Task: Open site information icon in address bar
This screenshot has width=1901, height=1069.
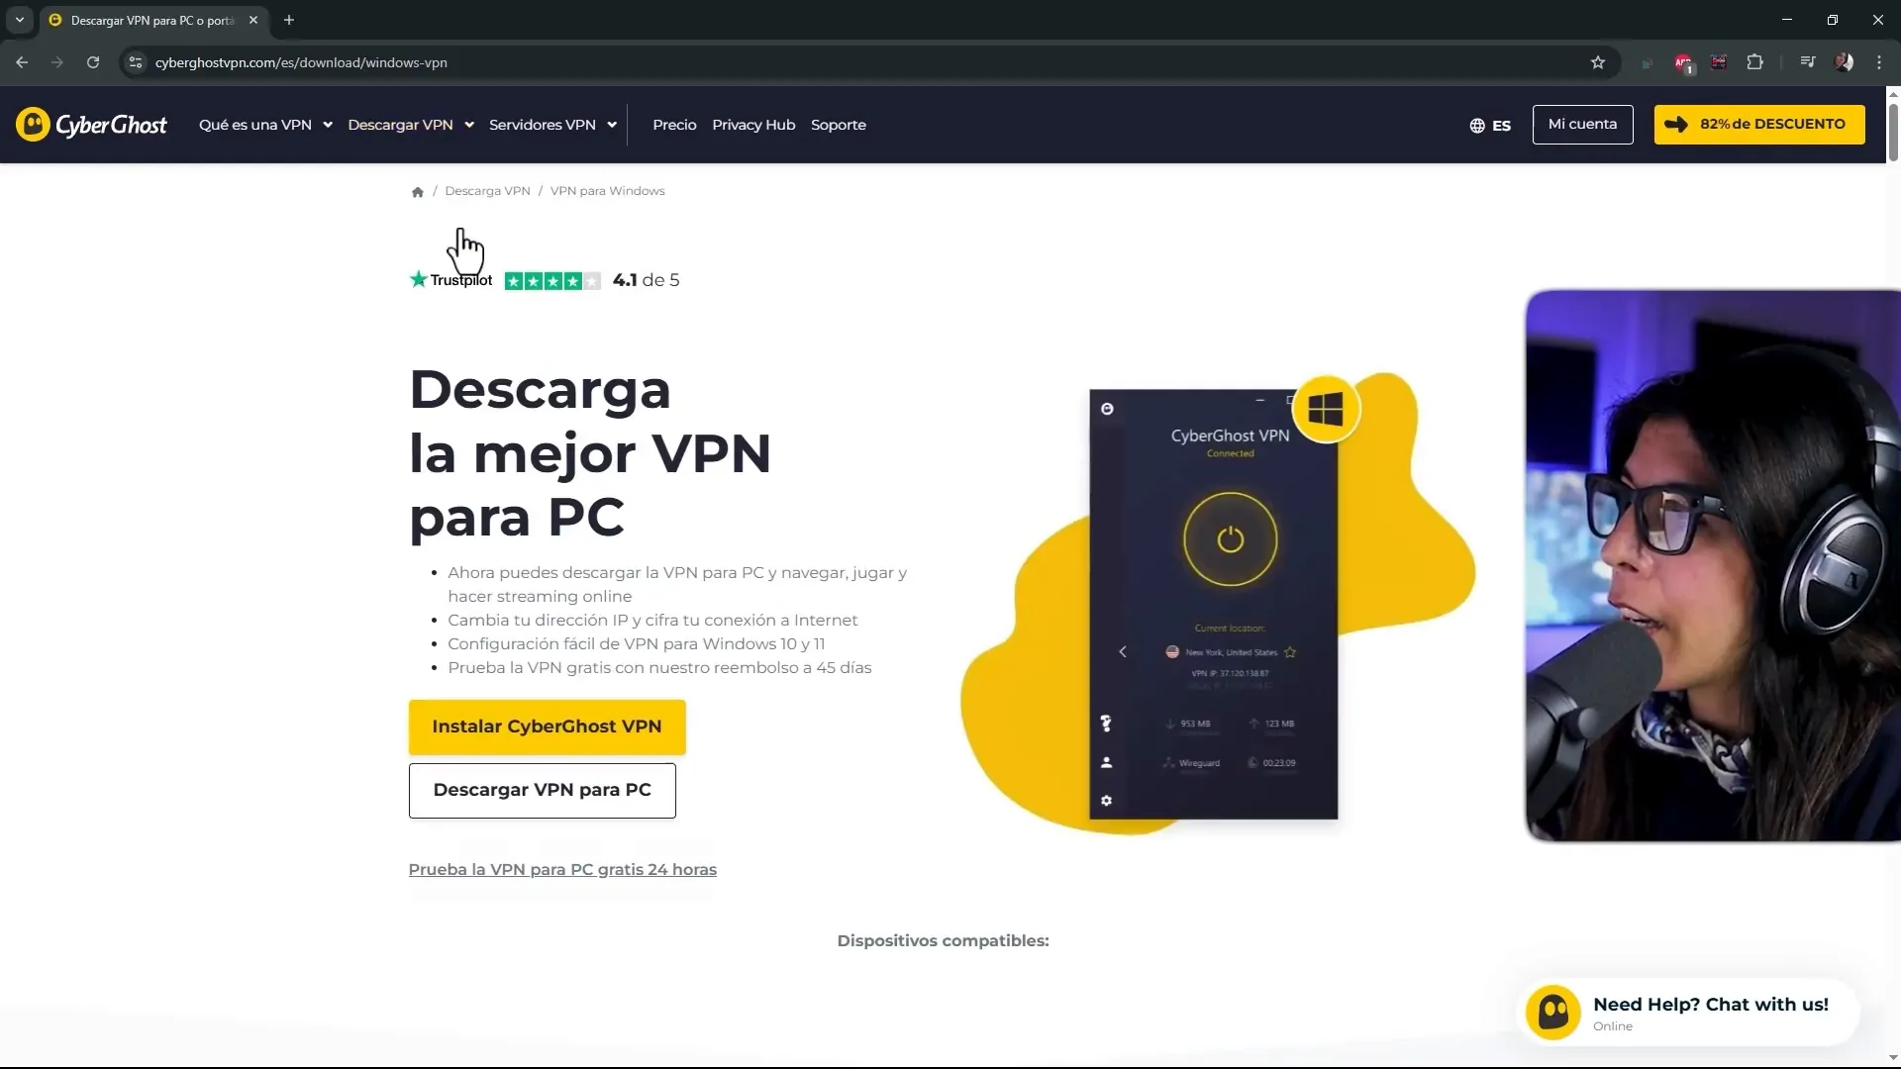Action: pos(136,62)
